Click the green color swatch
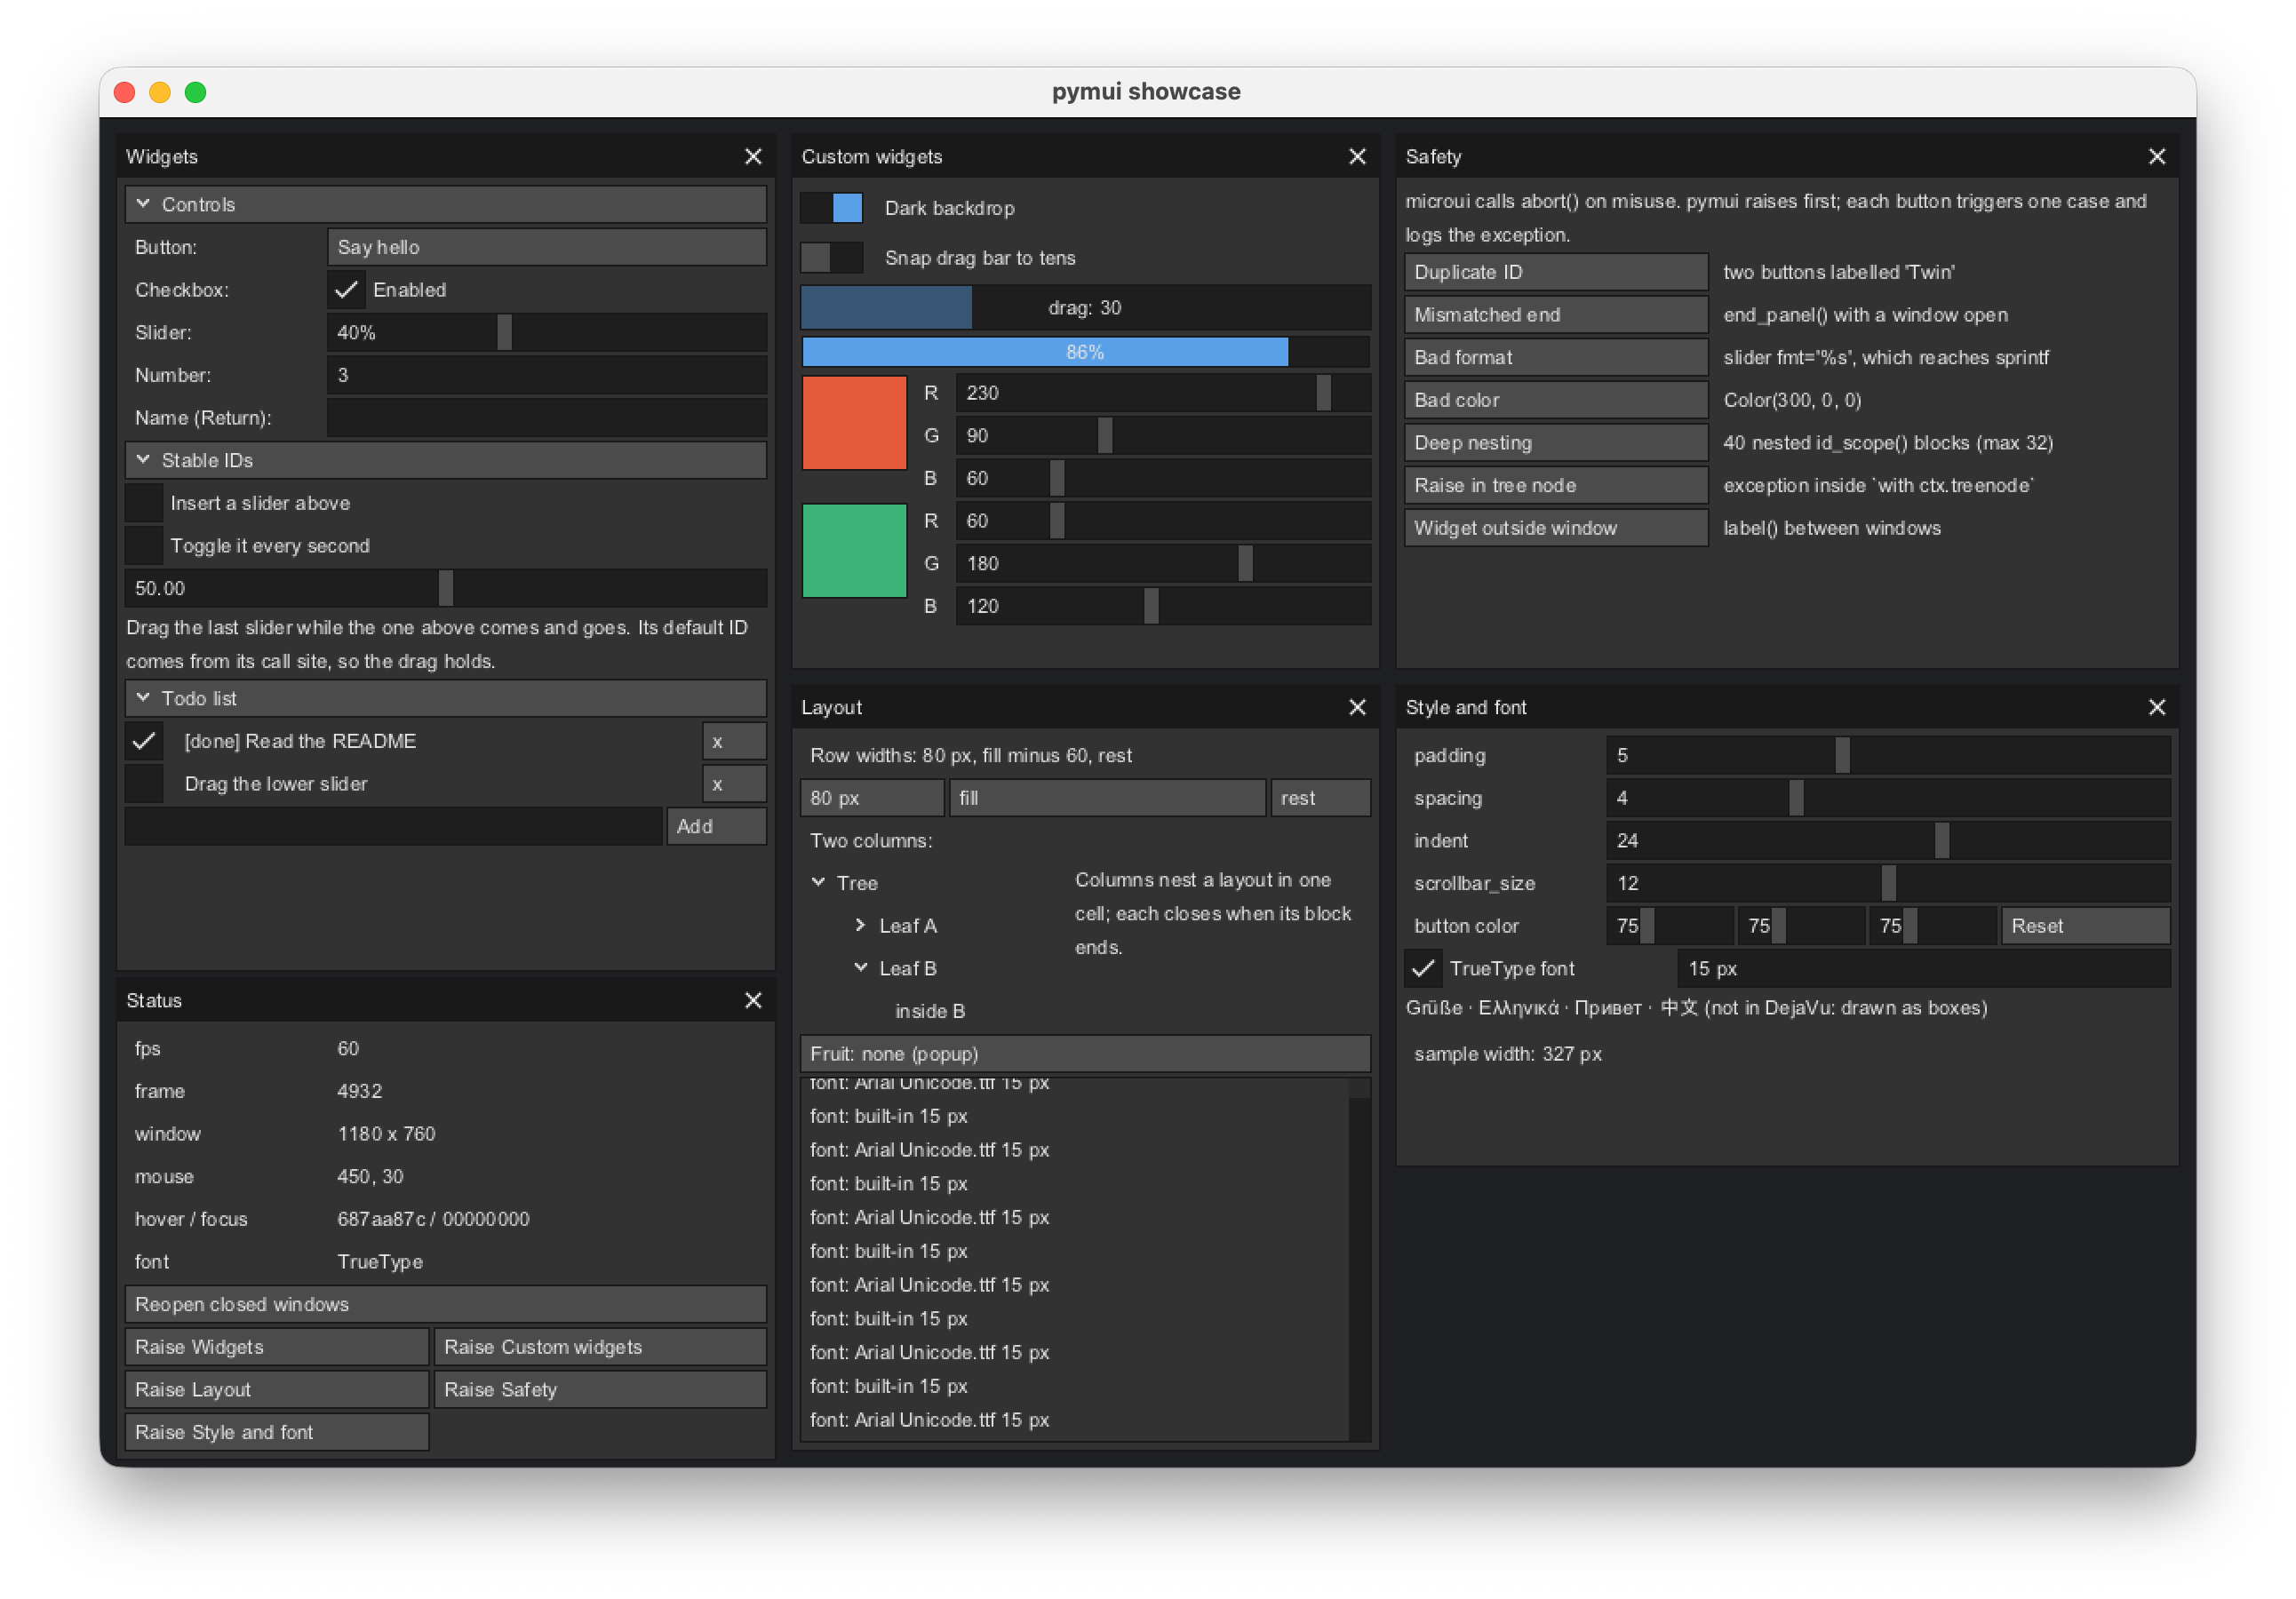 point(854,551)
